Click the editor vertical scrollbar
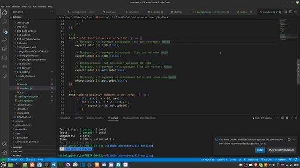This screenshot has height=168, width=300. pyautogui.click(x=299, y=71)
